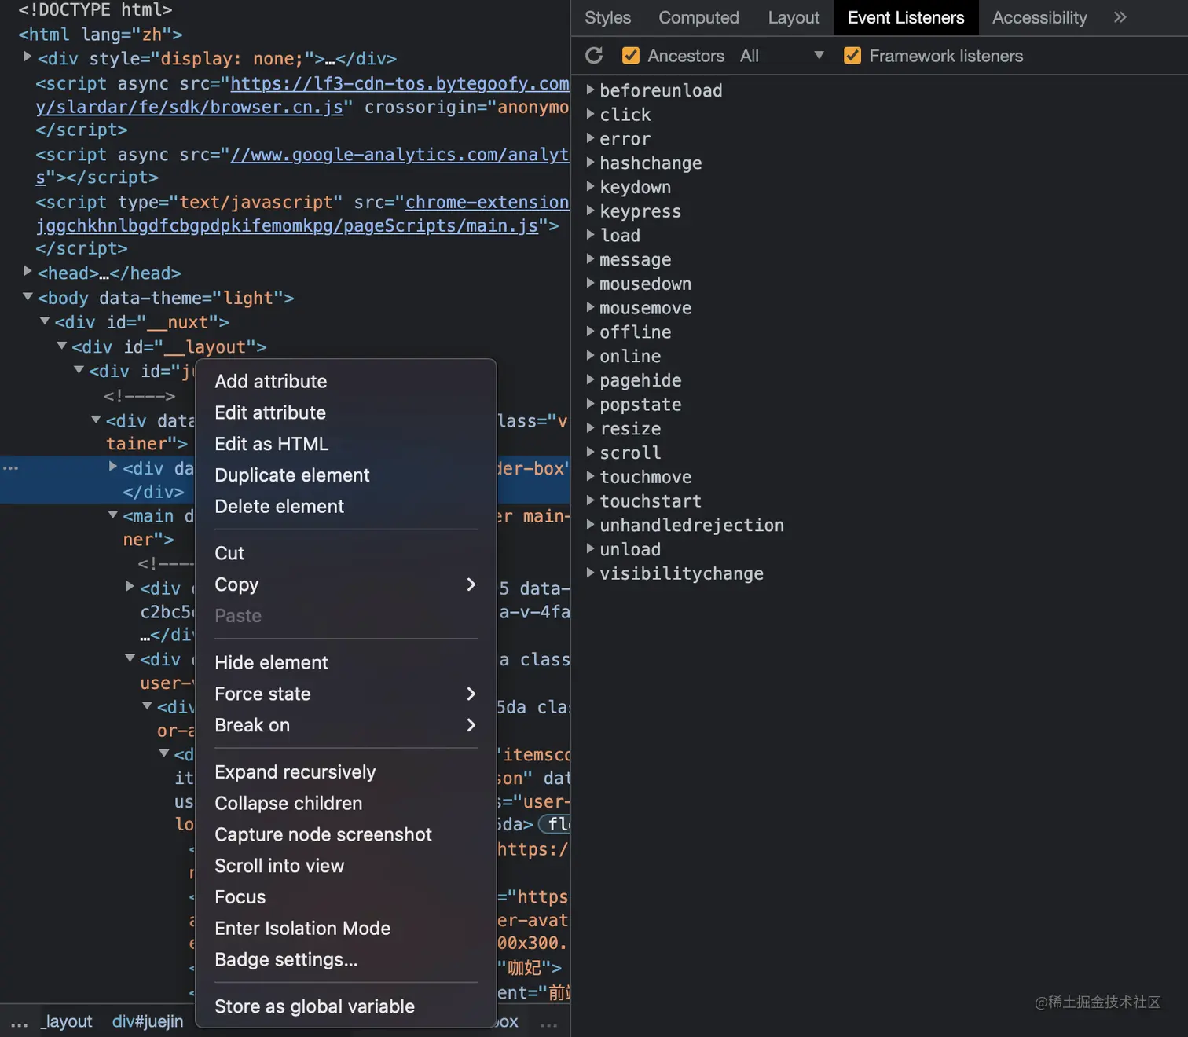The height and width of the screenshot is (1037, 1188).
Task: Select Duplicate element menu entry
Action: [346, 475]
